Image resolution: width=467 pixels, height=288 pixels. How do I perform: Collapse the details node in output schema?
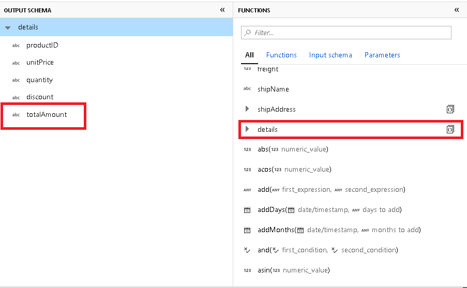pos(8,27)
